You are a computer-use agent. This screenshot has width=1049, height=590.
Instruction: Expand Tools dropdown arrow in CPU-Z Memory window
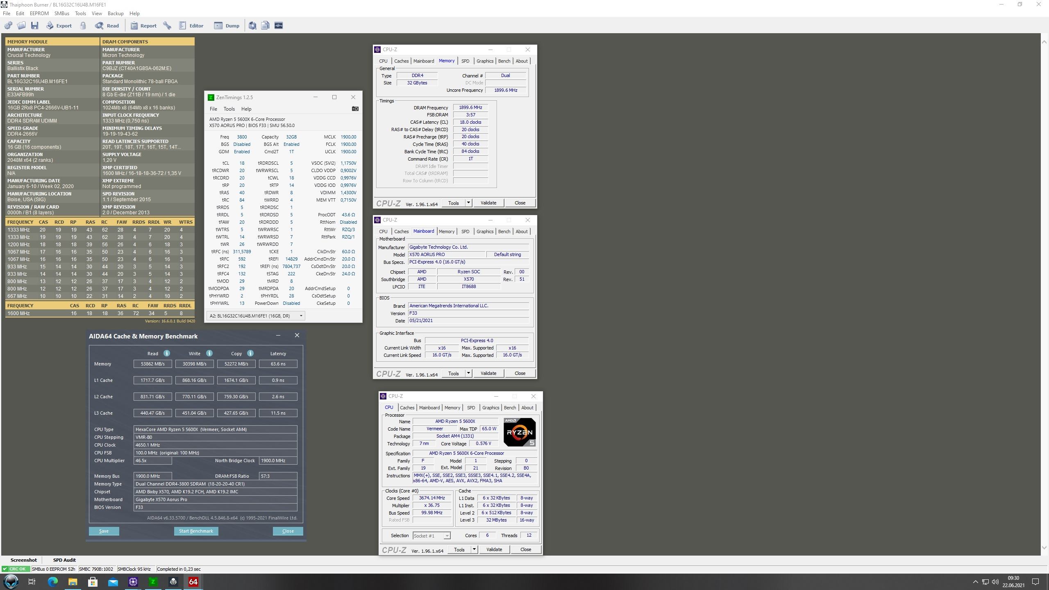(468, 203)
